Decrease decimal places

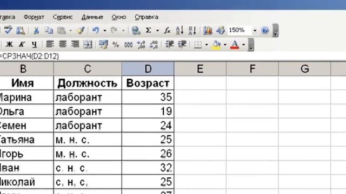click(x=154, y=45)
